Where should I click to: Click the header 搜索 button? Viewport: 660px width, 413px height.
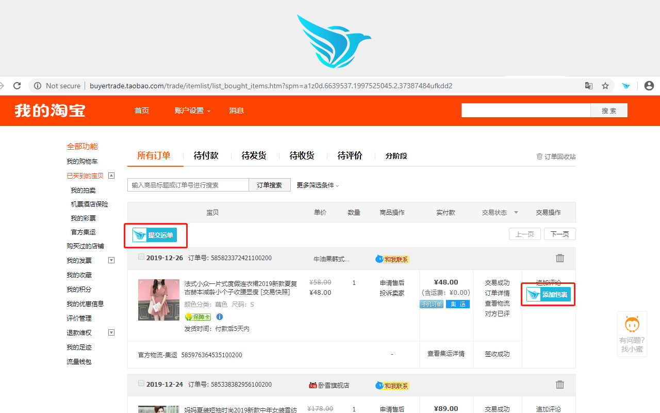609,110
